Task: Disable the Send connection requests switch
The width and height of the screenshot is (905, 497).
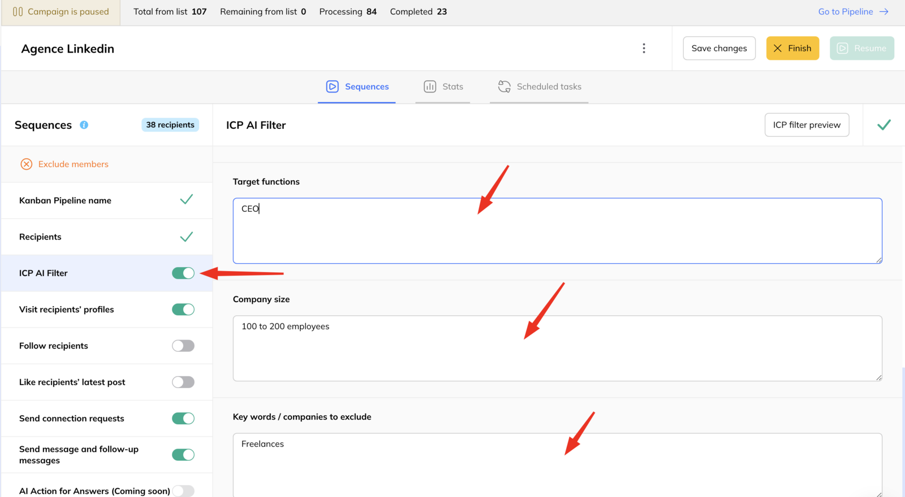Action: pos(183,418)
